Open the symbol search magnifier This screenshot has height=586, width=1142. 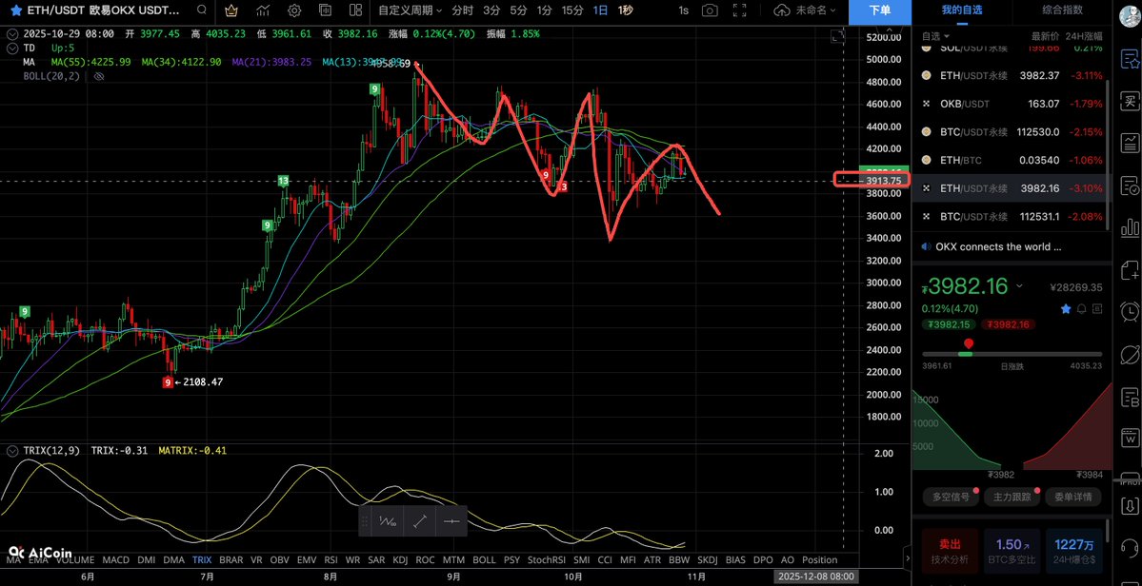tap(201, 10)
